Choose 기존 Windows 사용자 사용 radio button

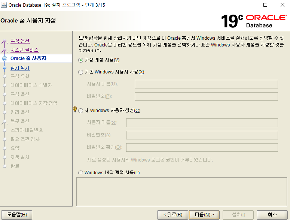click(80, 72)
